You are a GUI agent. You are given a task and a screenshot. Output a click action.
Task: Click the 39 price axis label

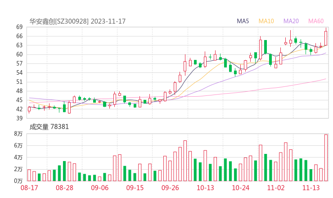19,118
